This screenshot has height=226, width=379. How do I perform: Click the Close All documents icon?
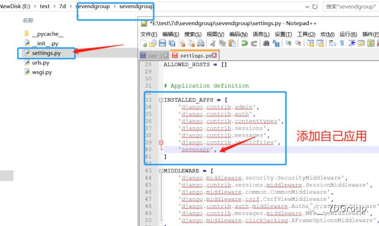(x=191, y=43)
